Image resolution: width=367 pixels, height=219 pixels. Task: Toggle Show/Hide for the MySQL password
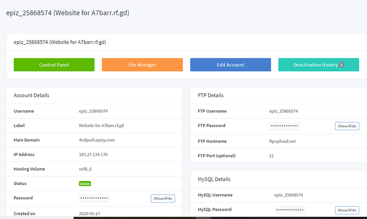347,210
